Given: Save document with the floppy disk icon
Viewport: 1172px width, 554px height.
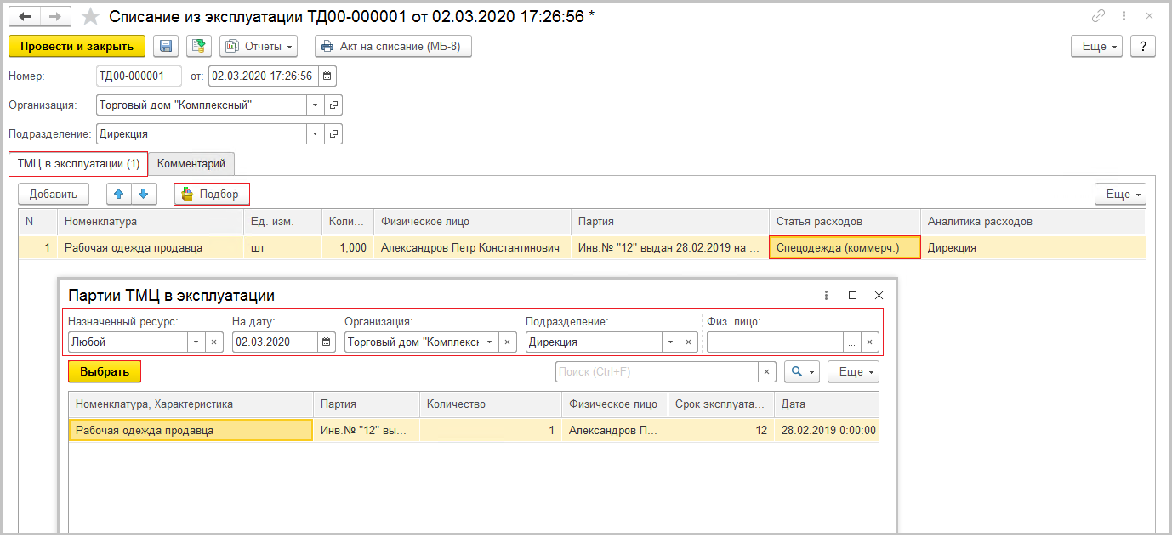Looking at the screenshot, I should (166, 46).
